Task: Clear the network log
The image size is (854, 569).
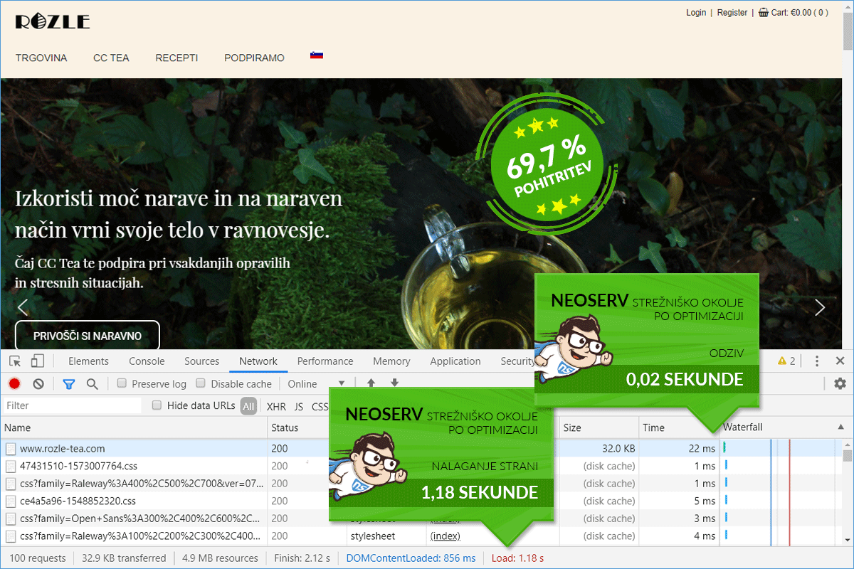Action: 38,384
